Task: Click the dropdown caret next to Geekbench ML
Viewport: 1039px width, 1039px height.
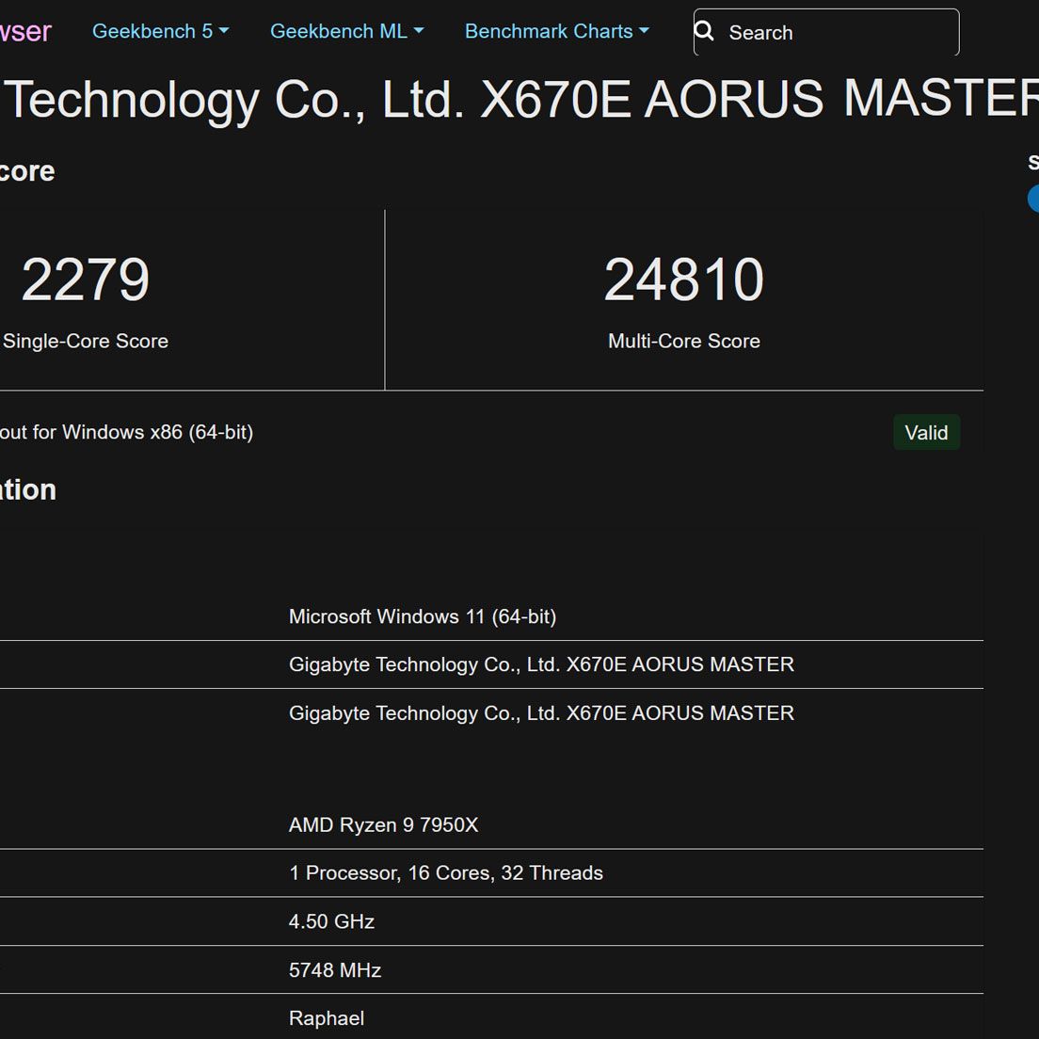Action: (418, 31)
